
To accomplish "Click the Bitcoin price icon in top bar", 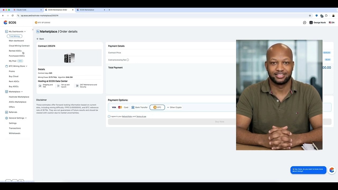I will [36, 22].
